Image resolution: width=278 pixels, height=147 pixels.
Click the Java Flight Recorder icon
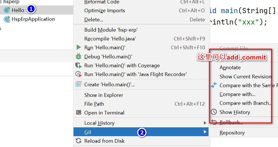tap(79, 74)
